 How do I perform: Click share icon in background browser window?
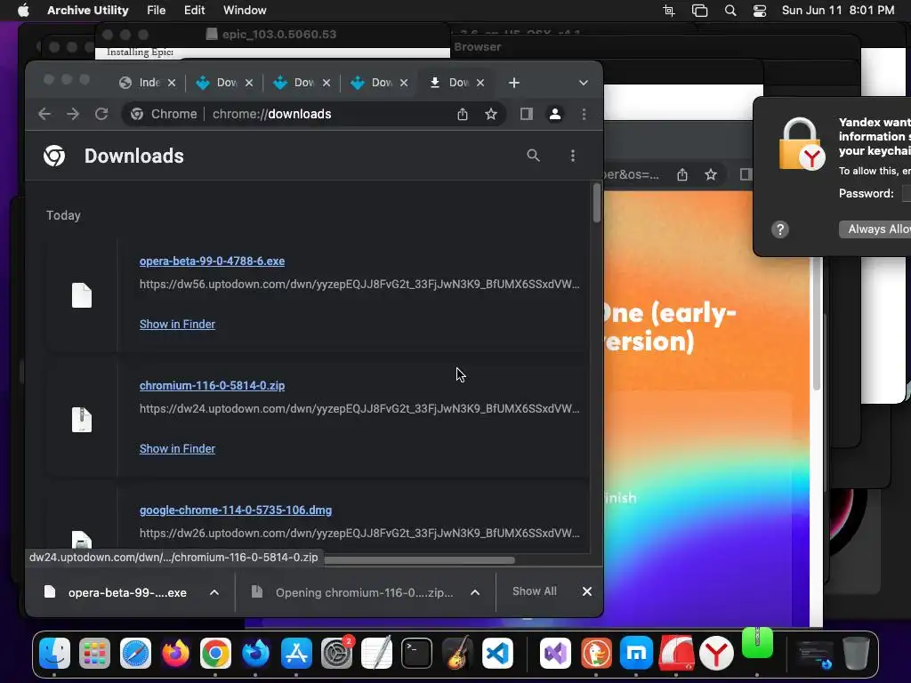coord(682,174)
